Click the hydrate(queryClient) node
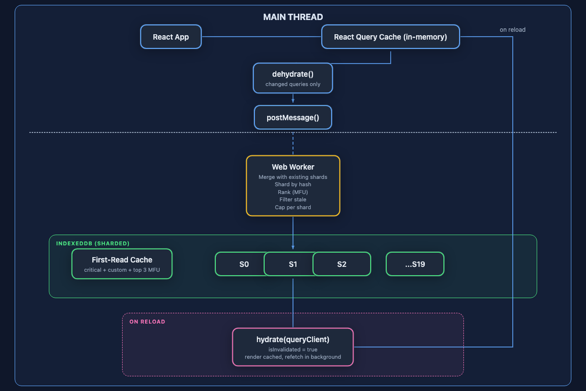Viewport: 586px width, 391px height. pos(292,347)
